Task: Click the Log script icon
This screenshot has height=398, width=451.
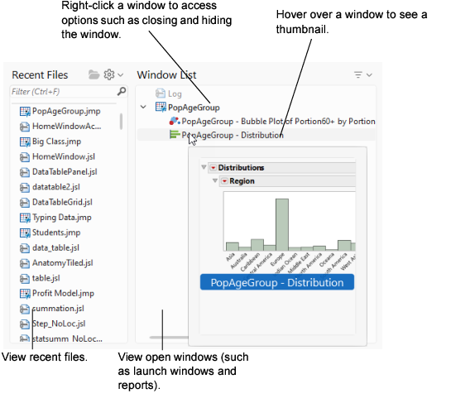Action: (x=161, y=94)
